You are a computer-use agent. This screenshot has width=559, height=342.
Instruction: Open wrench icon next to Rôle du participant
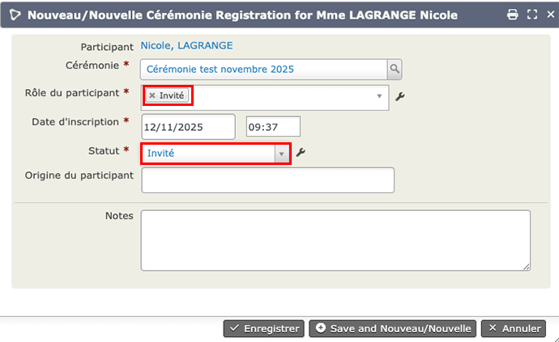[x=399, y=97]
